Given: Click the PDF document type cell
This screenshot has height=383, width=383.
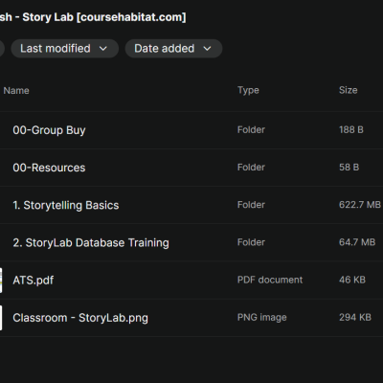Looking at the screenshot, I should 270,280.
